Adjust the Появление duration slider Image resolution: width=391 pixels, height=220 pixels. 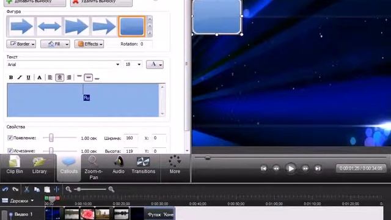(51, 137)
